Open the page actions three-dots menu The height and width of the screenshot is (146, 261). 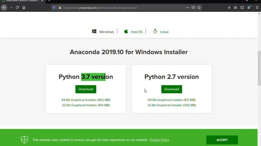[x=188, y=8]
